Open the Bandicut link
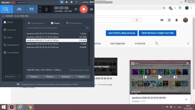 pos(12,77)
